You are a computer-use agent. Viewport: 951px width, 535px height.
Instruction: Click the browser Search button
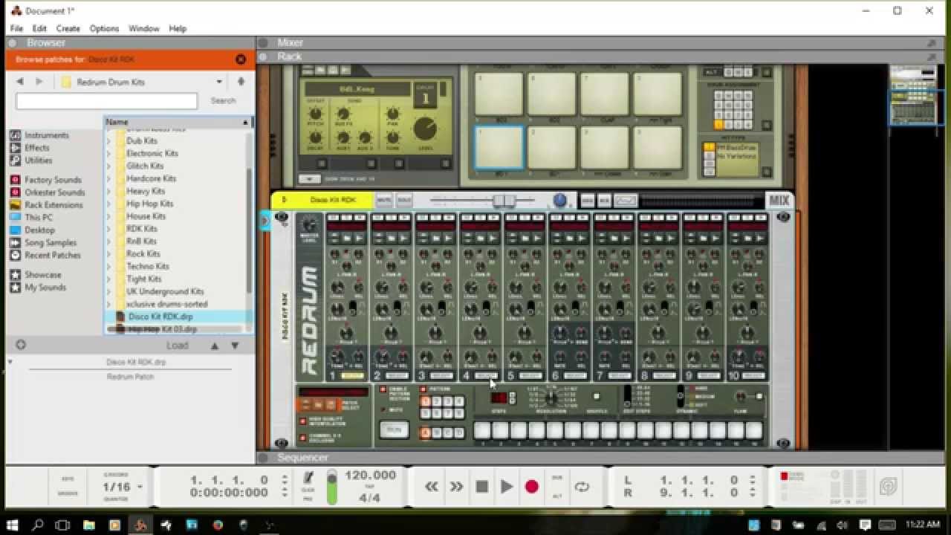pos(223,101)
